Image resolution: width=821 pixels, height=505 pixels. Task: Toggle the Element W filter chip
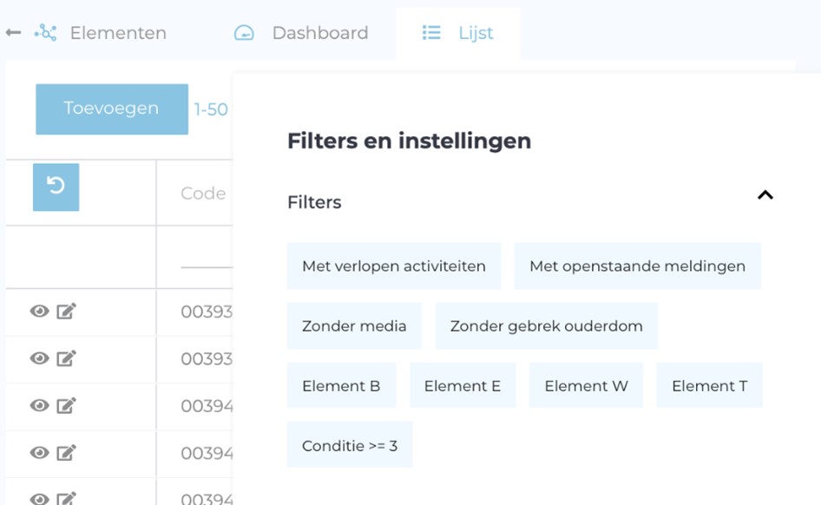coord(586,385)
